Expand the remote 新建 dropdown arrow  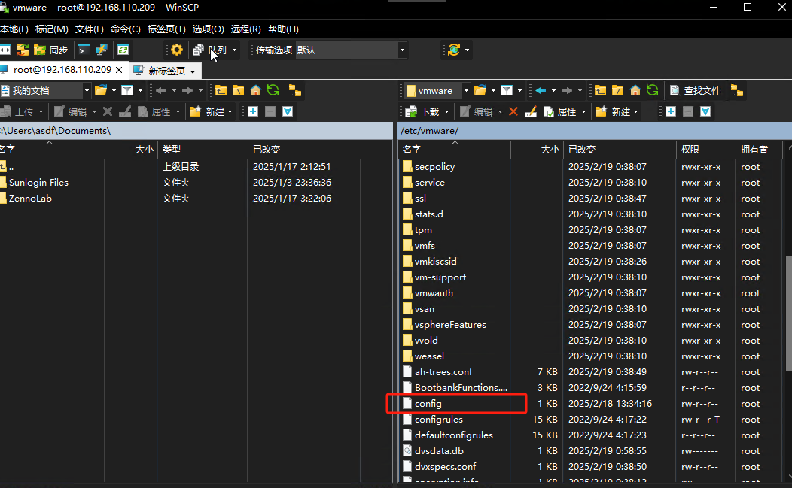(635, 111)
